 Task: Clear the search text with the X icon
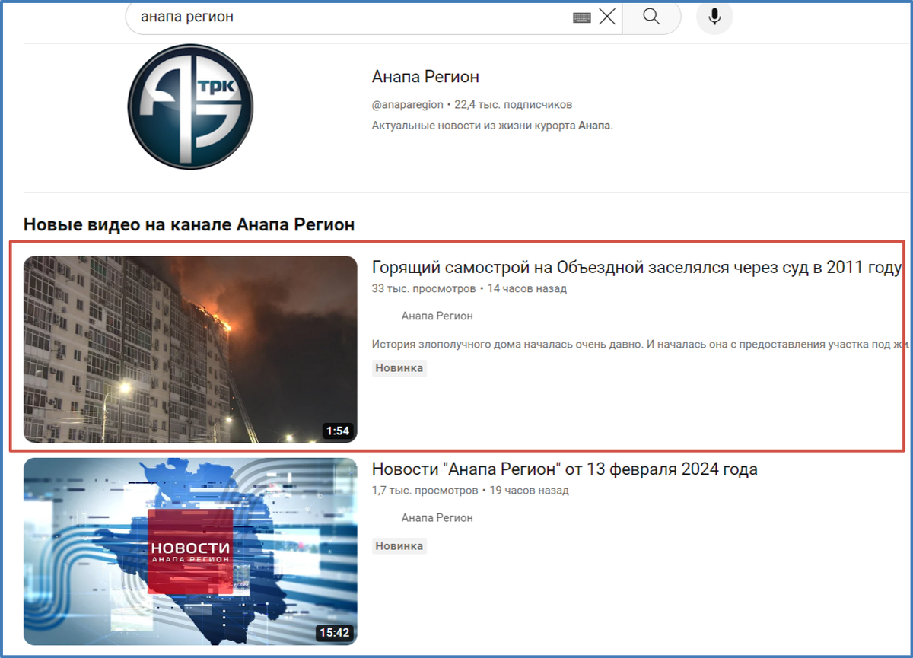607,17
